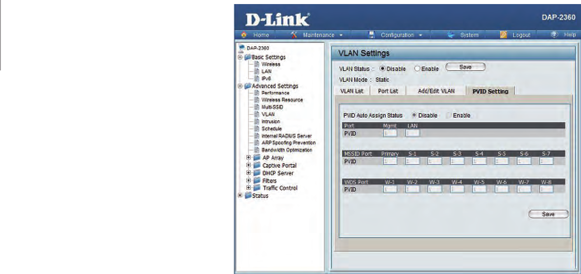Click the Save button below the WDS port row
Screen dimensions: 581x274
tap(548, 214)
